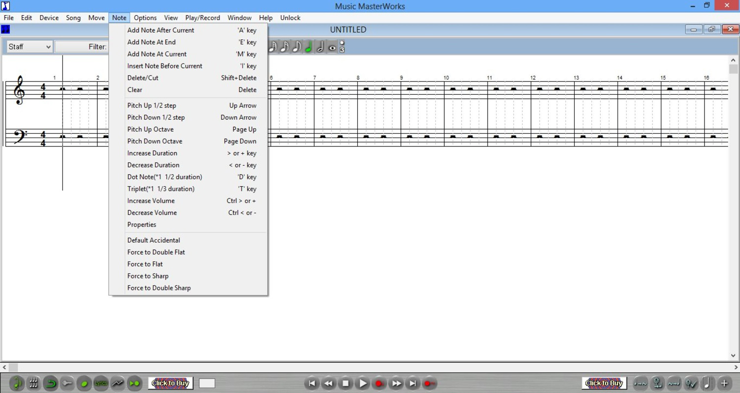
Task: Click the Filter button
Action: [81, 47]
